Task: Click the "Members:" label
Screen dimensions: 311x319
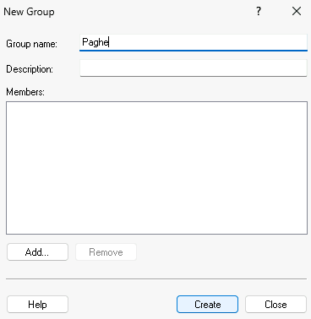Action: tap(25, 92)
